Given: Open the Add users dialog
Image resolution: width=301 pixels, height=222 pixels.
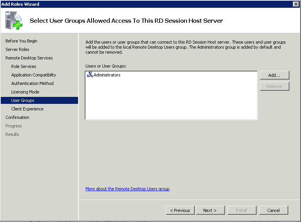Looking at the screenshot, I should point(274,75).
